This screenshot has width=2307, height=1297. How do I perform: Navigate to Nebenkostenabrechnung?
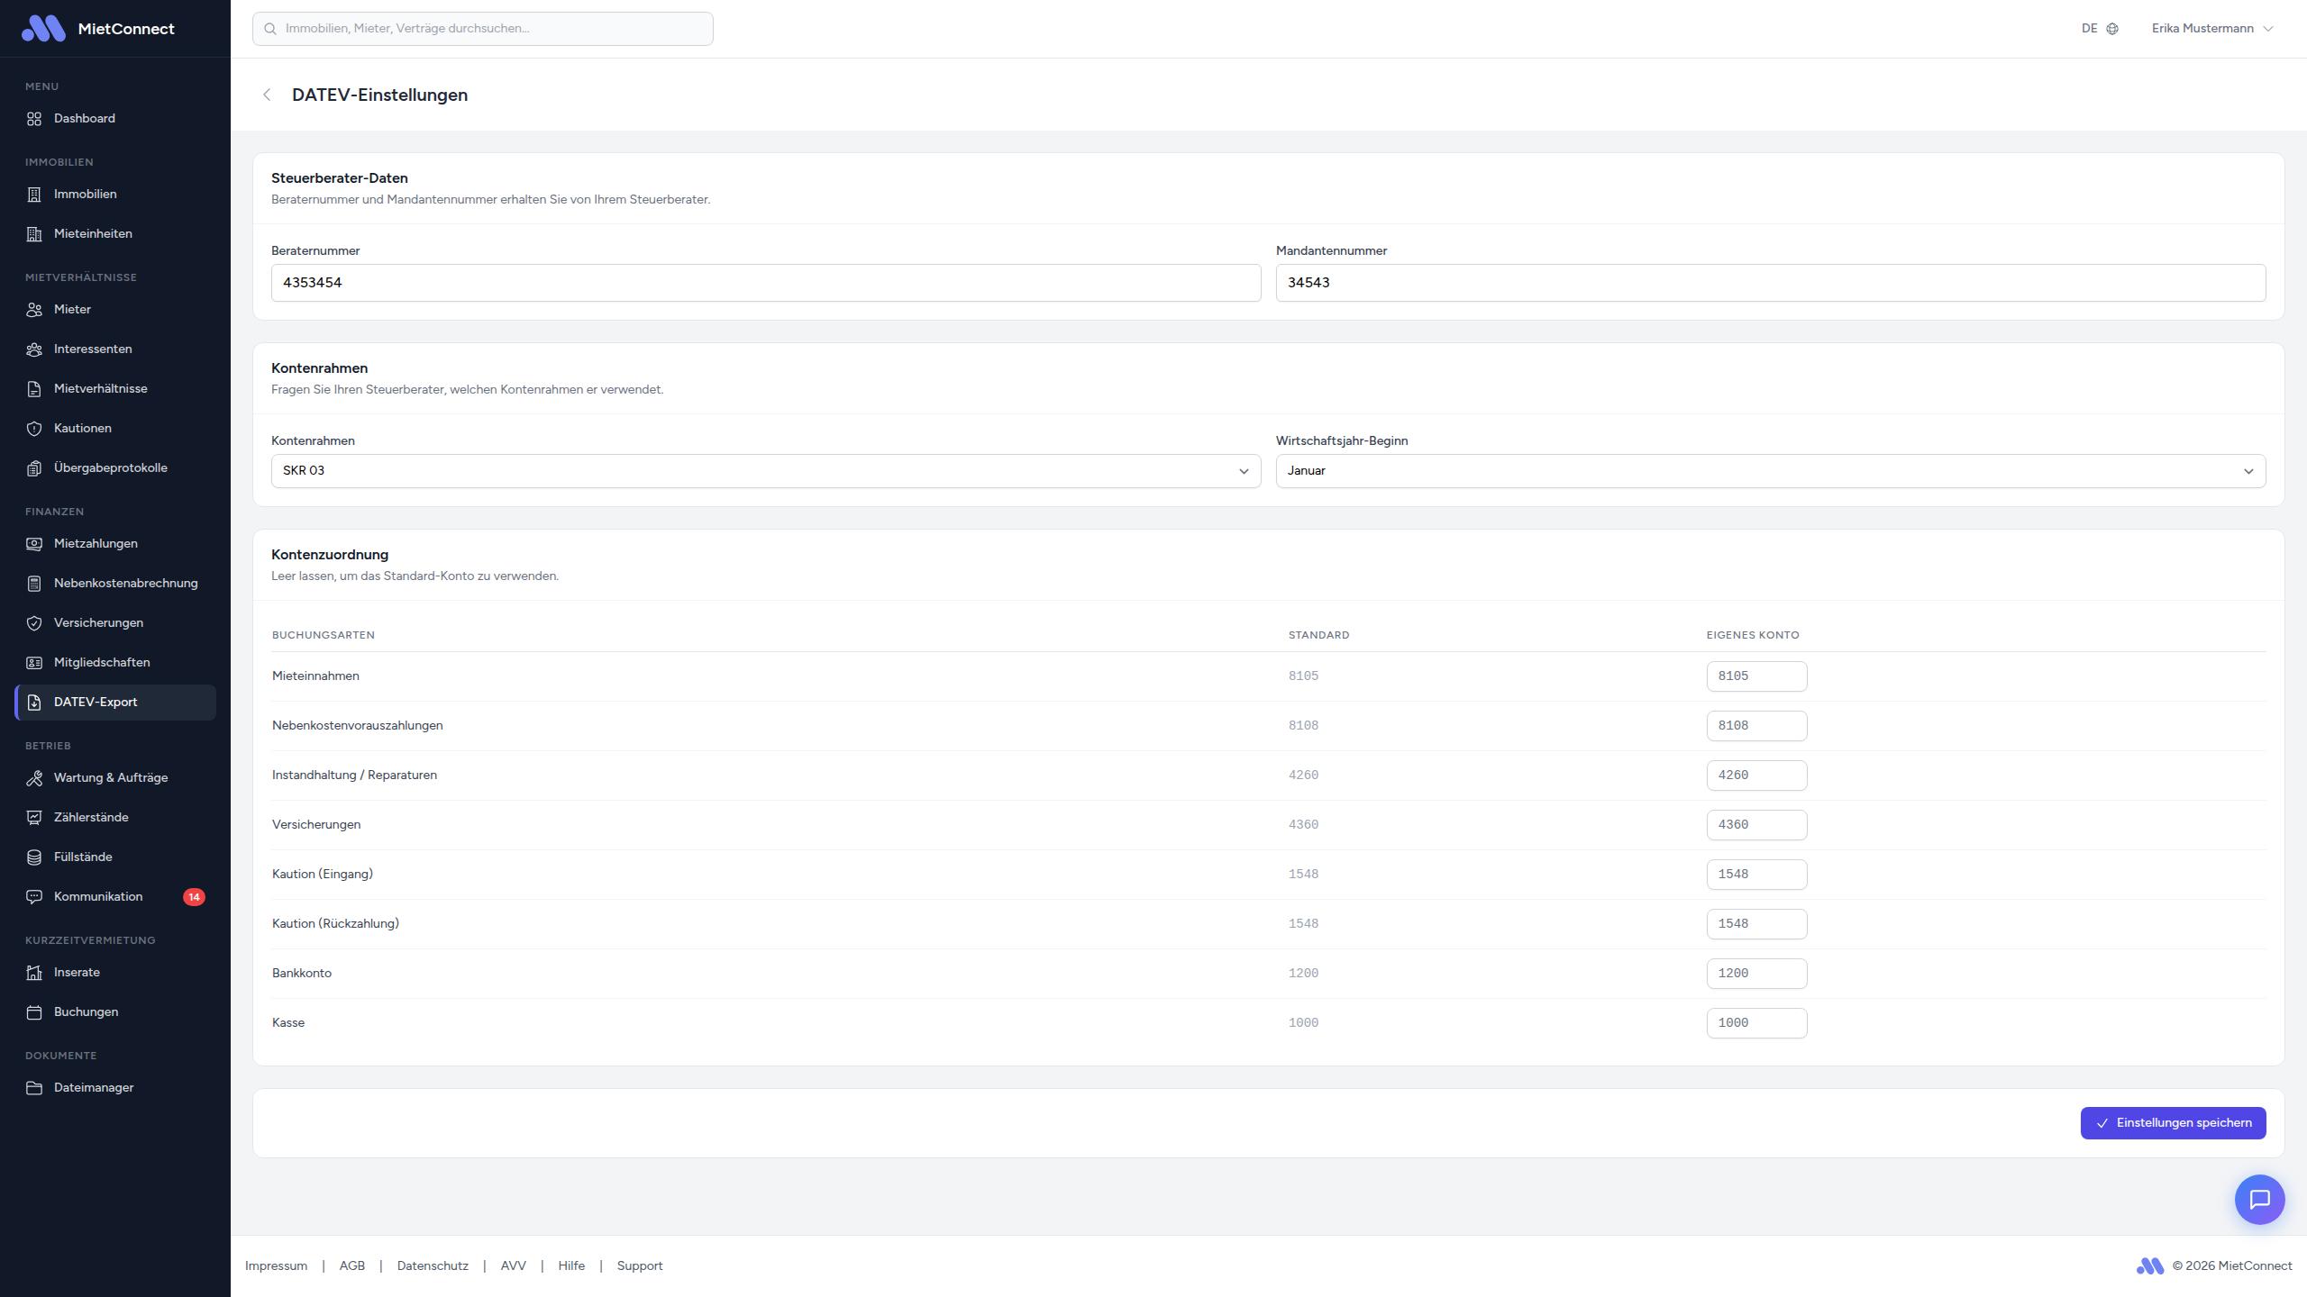[x=125, y=584]
